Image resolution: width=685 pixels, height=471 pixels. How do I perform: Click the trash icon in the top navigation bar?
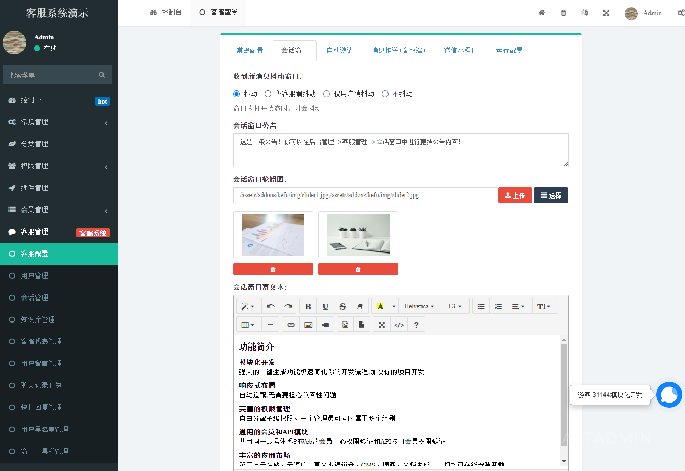click(x=563, y=13)
